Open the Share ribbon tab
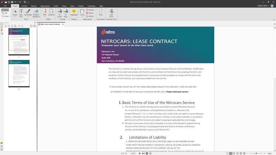The width and height of the screenshot is (276, 155). [64, 6]
